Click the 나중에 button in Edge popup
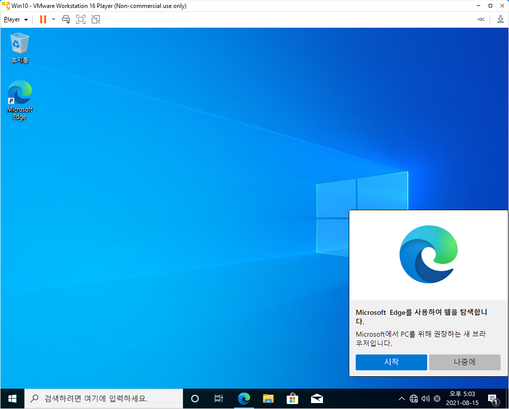 click(464, 362)
